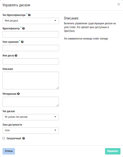Open the Зона доступности dropdown showing nova
123x157 pixels.
point(31,130)
